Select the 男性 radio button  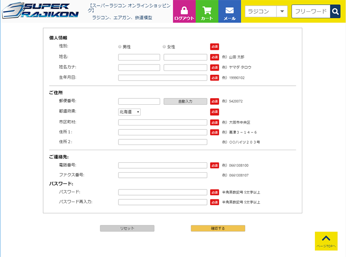120,47
